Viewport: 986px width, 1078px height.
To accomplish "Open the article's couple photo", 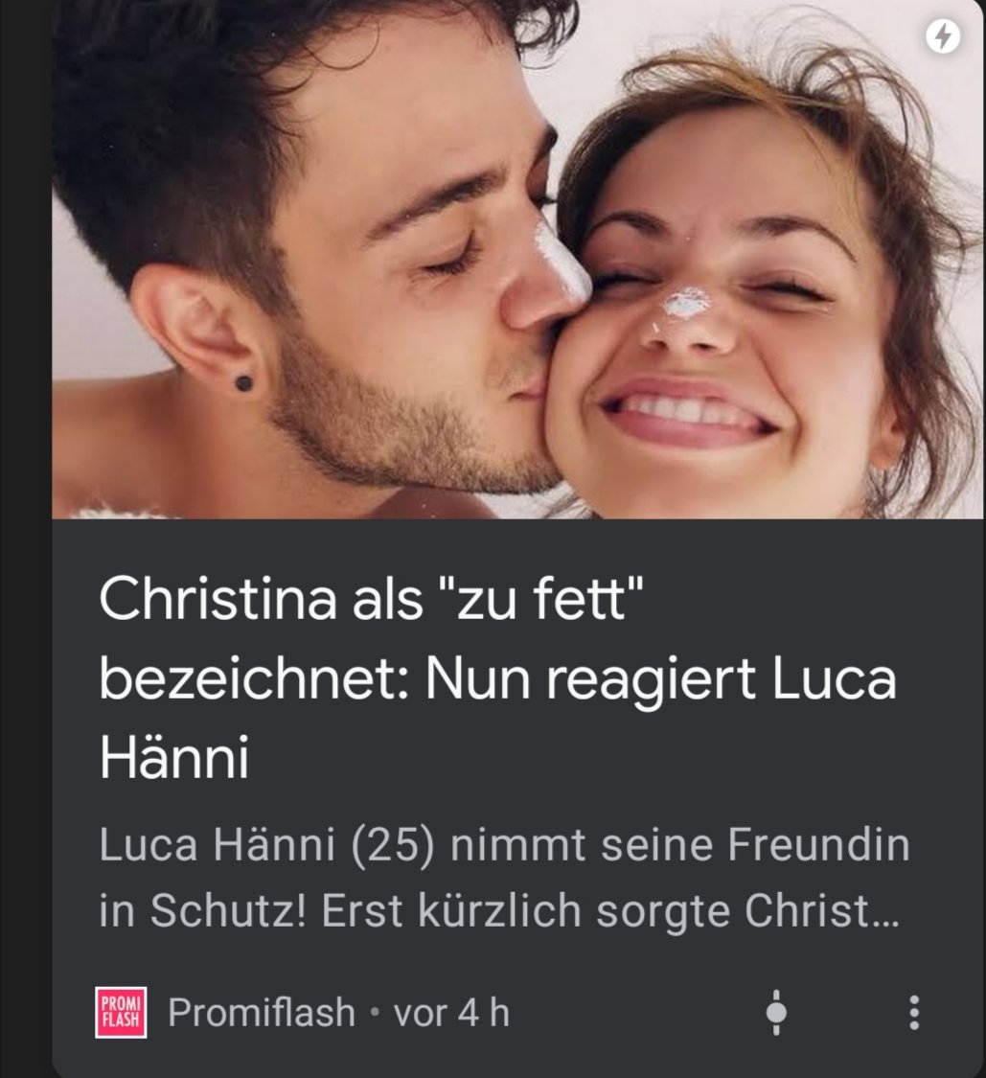I will 517,259.
